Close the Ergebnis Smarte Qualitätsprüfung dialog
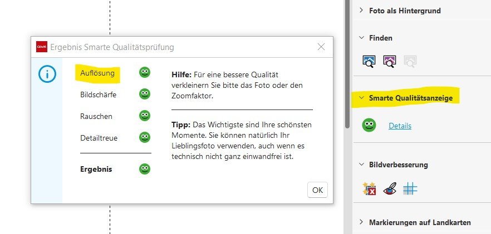The height and width of the screenshot is (234, 491). (321, 47)
